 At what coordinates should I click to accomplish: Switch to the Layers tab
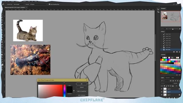tap(162, 78)
